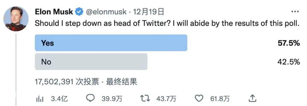The image size is (307, 106).
Task: Share the tweet using the upload icon
Action: (253, 98)
